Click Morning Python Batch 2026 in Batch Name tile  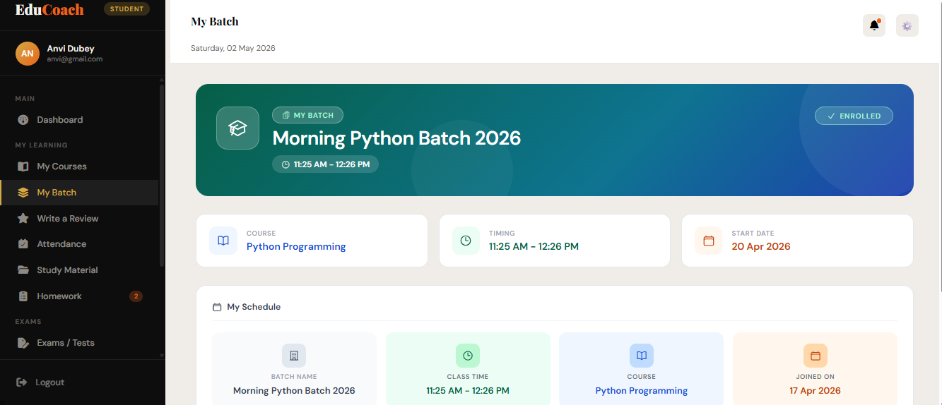tap(294, 391)
